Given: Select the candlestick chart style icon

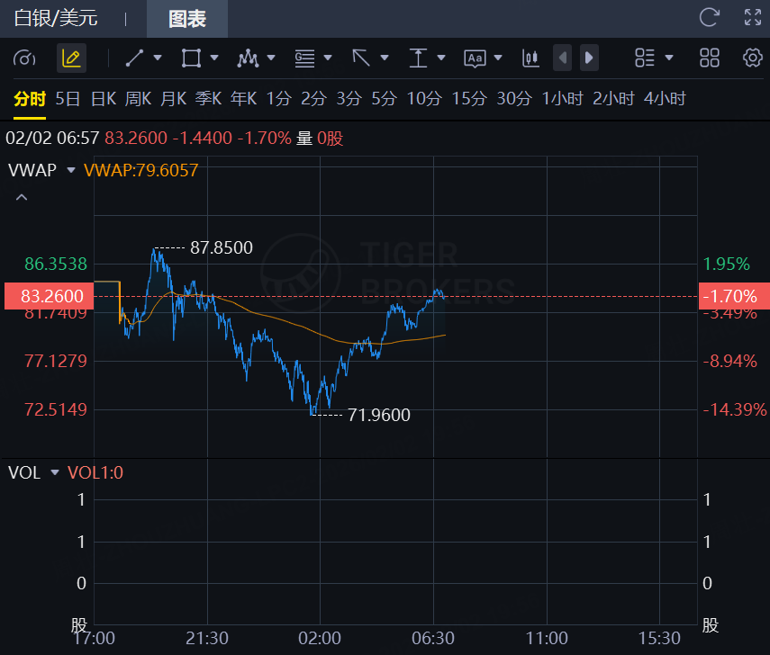Looking at the screenshot, I should click(x=530, y=58).
